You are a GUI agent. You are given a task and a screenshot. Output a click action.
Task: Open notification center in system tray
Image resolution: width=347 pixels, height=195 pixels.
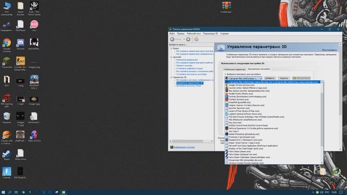tap(341, 192)
